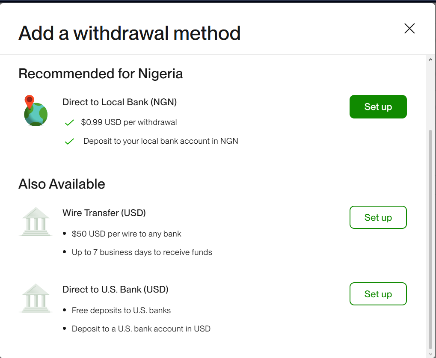Click the scrollbar up arrow

click(430, 60)
